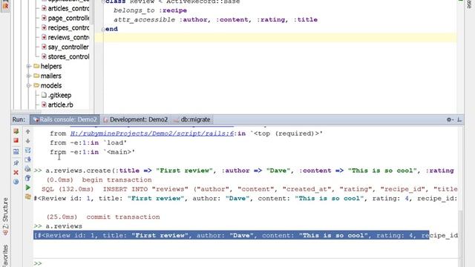Close the Run tab with red X

pos(16,172)
